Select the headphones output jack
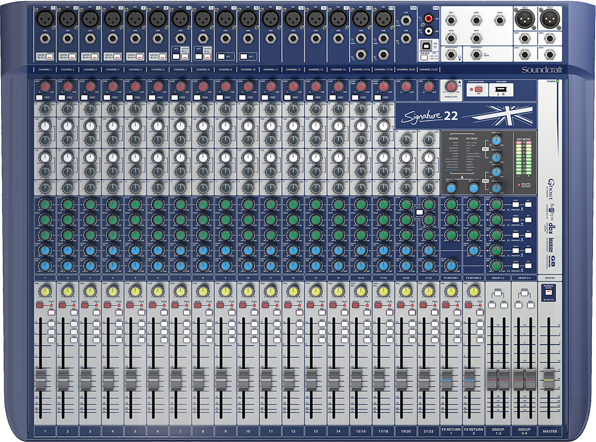 tap(450, 55)
